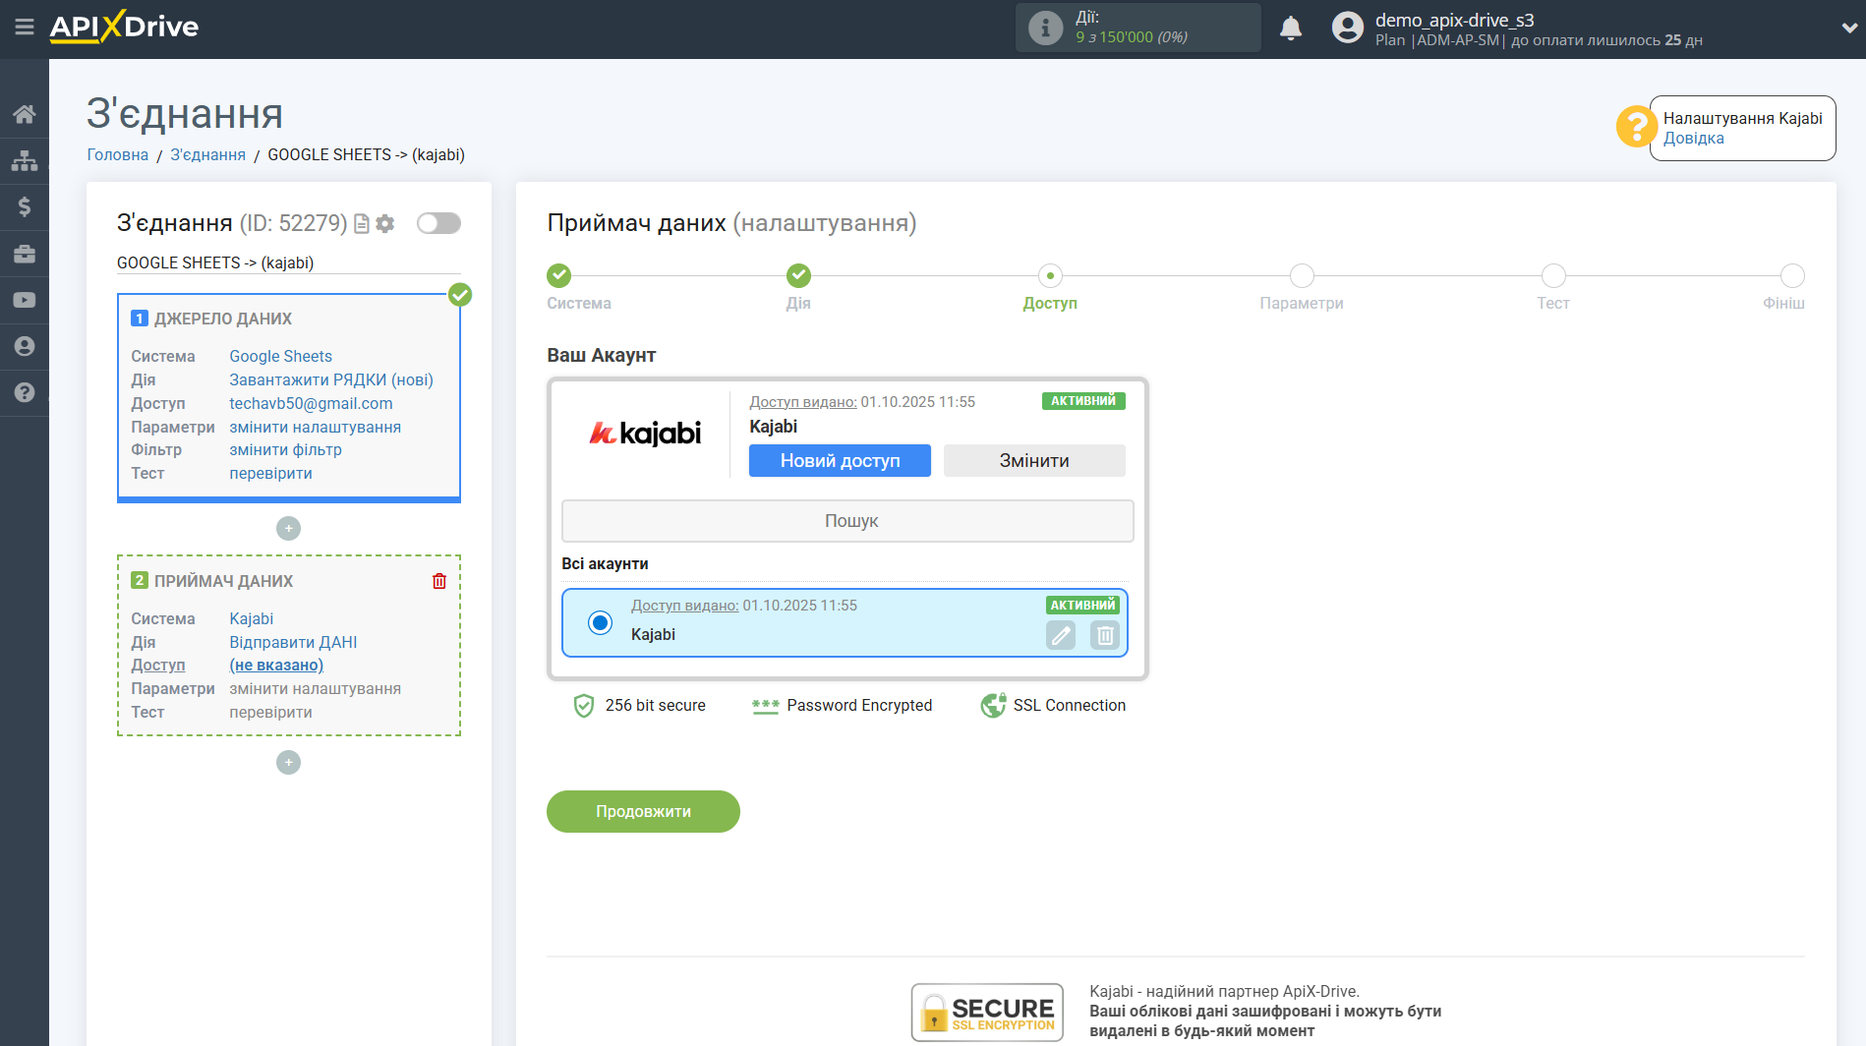Open the Довідка help link
This screenshot has height=1046, width=1866.
[x=1693, y=139]
